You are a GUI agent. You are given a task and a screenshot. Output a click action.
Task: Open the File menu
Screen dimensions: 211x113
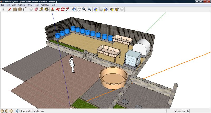[x=3, y=5]
